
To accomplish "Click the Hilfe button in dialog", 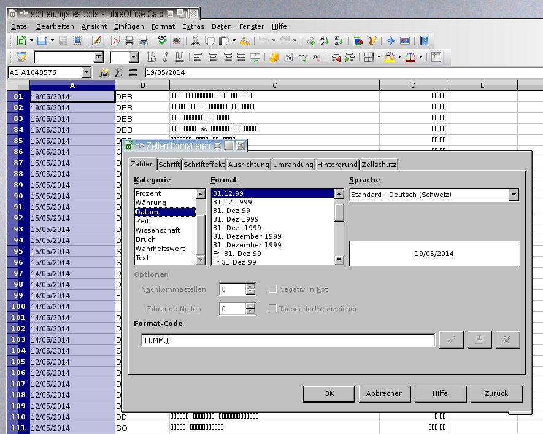I will tap(441, 393).
